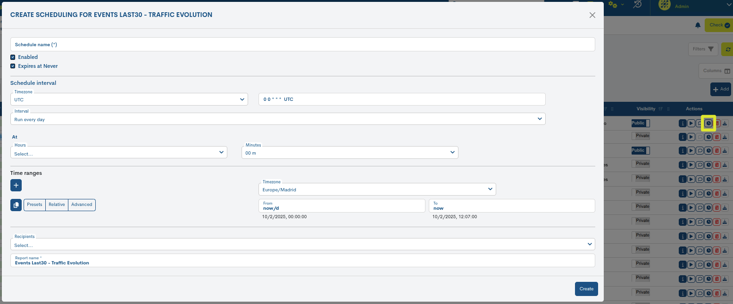Switch to the Relative time range tab
This screenshot has width=733, height=304.
pyautogui.click(x=57, y=205)
